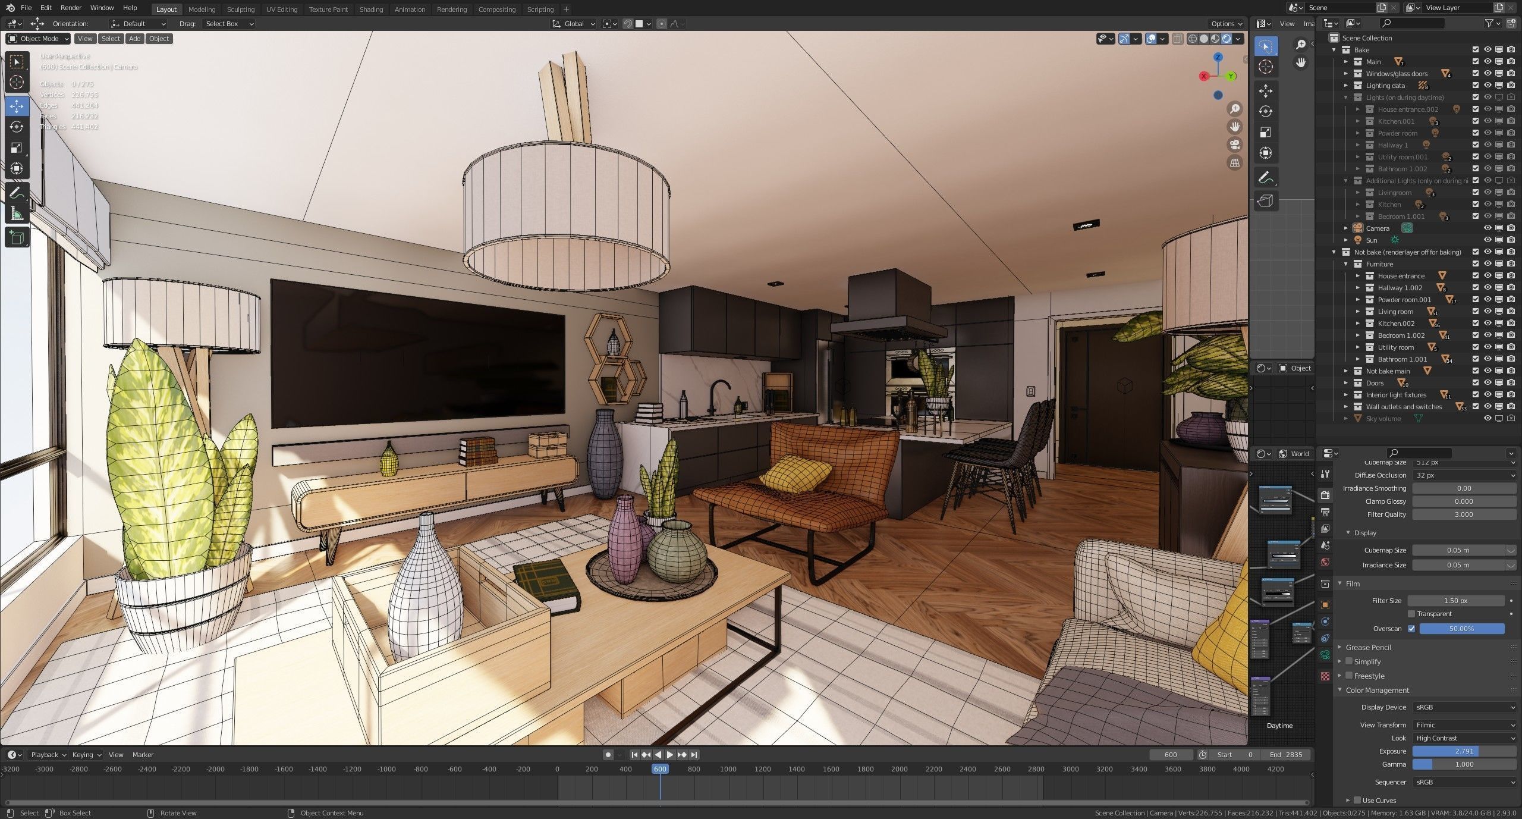Collapse the Furniture collection in outliner
Screen dimensions: 1522x819
pyautogui.click(x=1346, y=264)
